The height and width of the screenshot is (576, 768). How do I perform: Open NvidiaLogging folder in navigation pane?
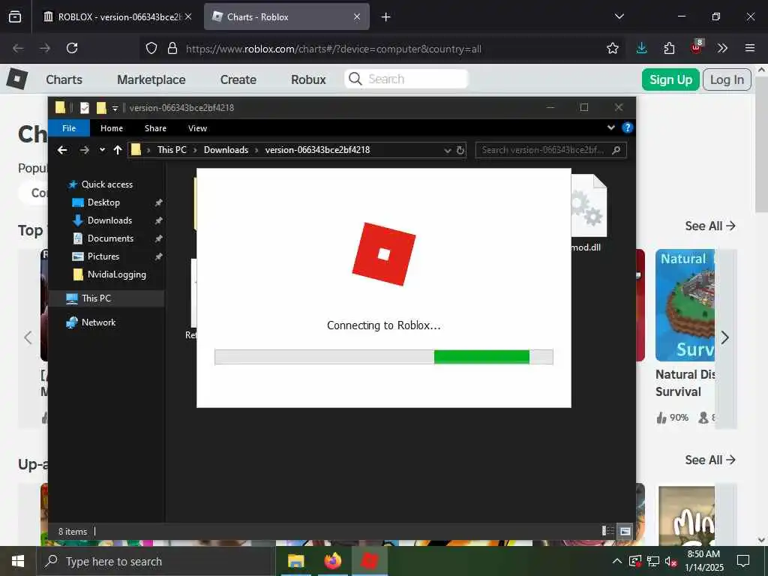point(116,274)
